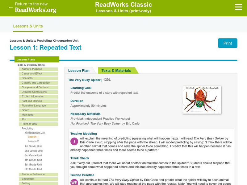This screenshot has width=247, height=185.
Task: Expand Explicit Information unit
Action: (x=38, y=97)
